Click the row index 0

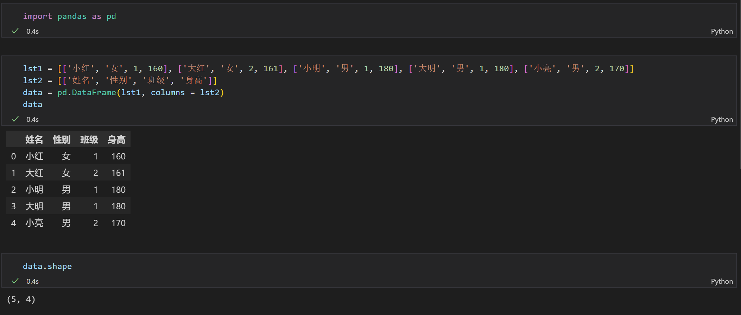point(13,156)
